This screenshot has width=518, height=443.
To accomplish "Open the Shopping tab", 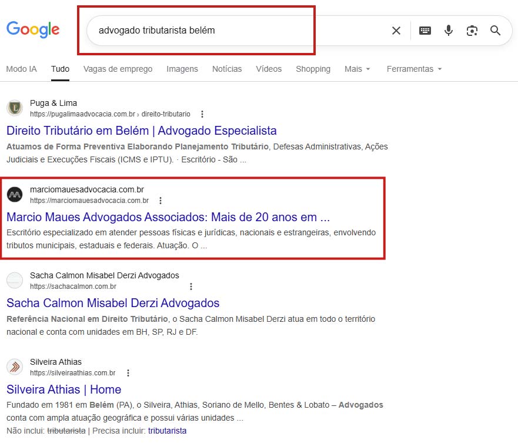I will click(x=313, y=69).
